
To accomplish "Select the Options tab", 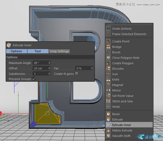I will 16,51.
